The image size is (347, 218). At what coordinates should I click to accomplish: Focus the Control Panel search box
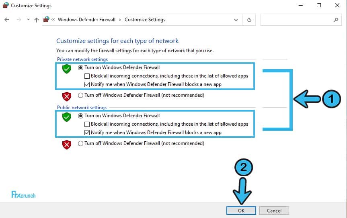(301, 20)
